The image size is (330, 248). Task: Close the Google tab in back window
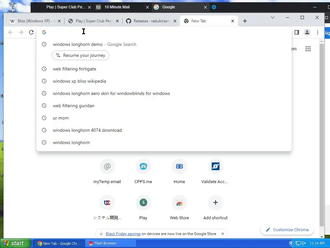(205, 7)
